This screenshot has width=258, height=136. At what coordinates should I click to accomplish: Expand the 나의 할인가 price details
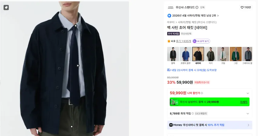tap(248, 93)
